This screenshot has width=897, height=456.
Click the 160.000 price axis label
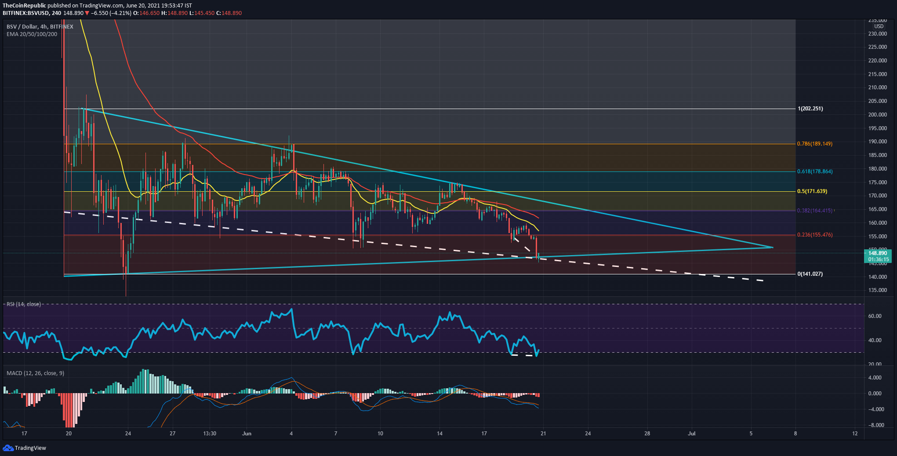(878, 223)
